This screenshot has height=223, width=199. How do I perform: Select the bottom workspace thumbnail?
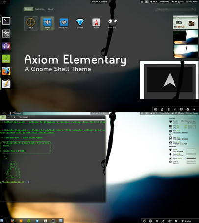(x=185, y=51)
